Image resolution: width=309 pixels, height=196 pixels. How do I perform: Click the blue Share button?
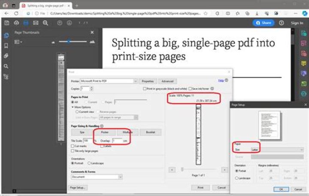tap(264, 23)
